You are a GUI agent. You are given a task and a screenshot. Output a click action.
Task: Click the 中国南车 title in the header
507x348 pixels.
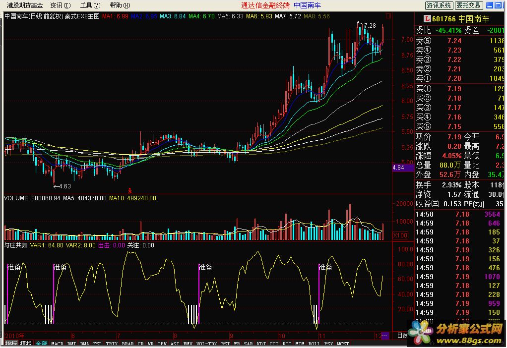(x=307, y=5)
